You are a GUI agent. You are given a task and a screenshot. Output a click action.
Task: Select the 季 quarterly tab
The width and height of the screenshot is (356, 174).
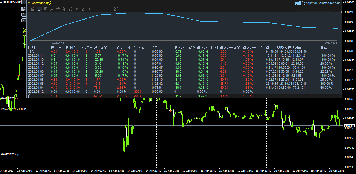coord(58,9)
